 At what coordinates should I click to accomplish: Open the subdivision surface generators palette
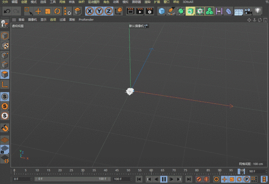[x=181, y=11]
